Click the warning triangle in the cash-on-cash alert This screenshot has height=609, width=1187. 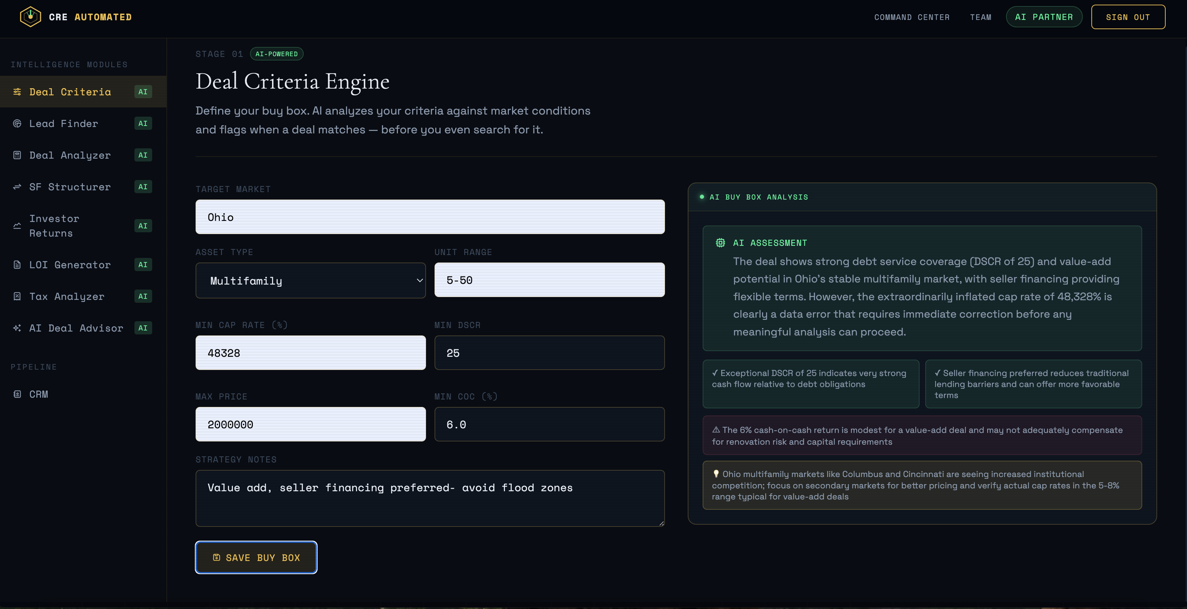click(716, 430)
